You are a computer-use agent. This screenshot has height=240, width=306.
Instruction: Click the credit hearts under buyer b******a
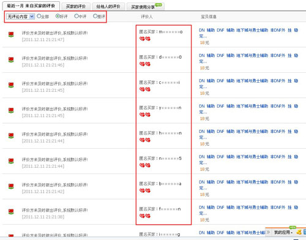pos(145,190)
